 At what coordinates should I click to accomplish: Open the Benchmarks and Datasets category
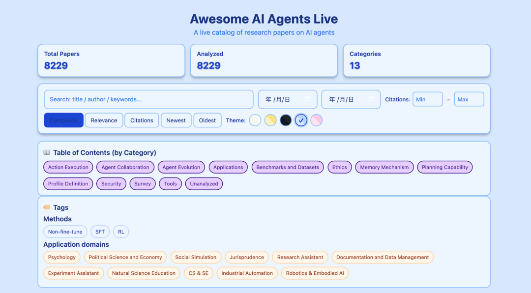coord(288,167)
